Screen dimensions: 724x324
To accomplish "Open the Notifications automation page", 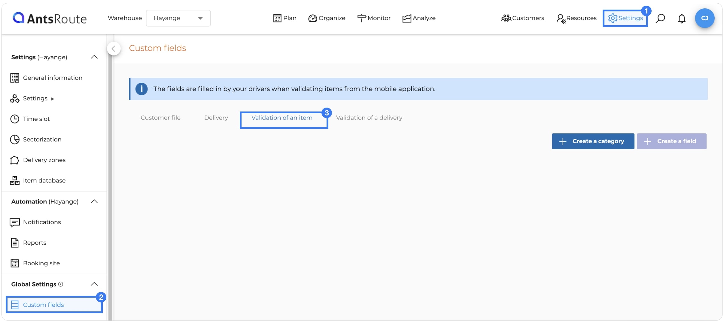I will (x=42, y=222).
